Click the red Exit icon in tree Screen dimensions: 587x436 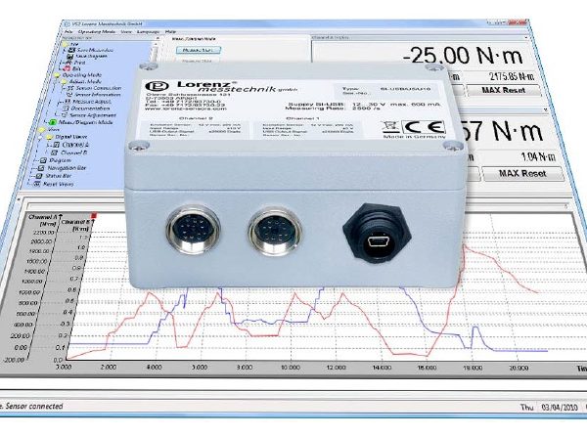[68, 68]
